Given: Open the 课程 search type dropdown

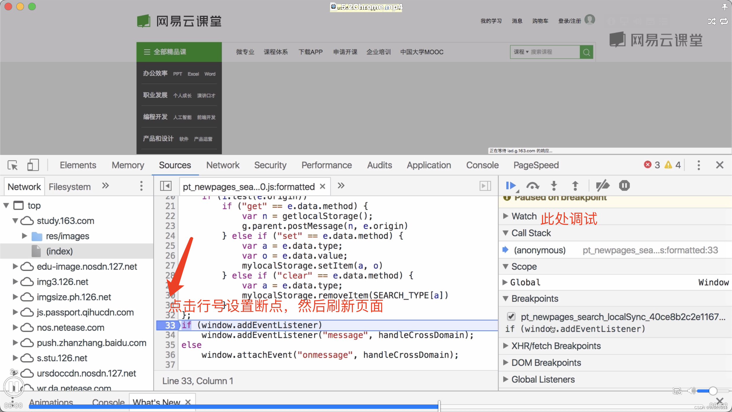Looking at the screenshot, I should click(521, 52).
